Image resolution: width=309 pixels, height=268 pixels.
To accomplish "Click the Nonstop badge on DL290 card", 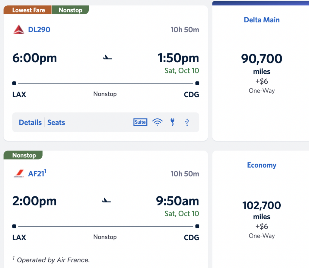I will [70, 10].
